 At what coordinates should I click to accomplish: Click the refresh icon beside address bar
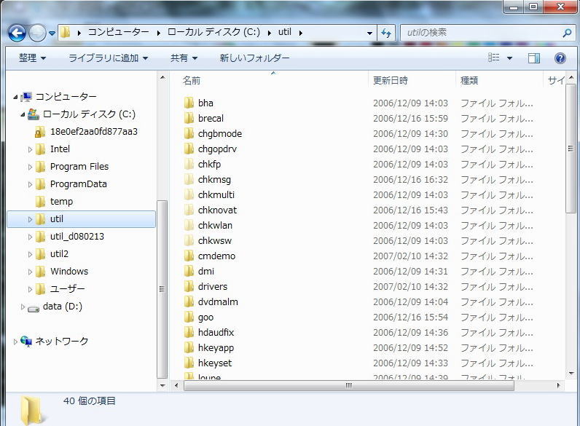386,33
